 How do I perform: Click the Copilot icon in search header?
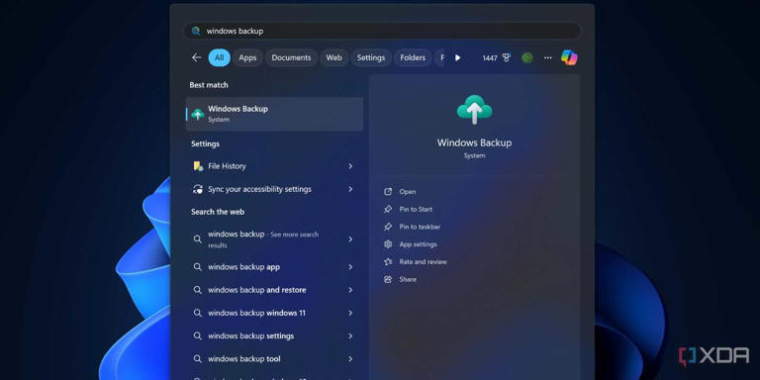tap(569, 57)
